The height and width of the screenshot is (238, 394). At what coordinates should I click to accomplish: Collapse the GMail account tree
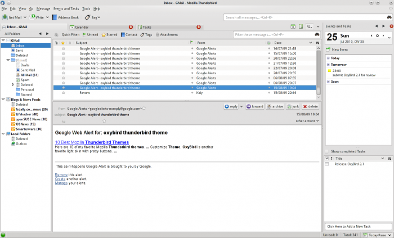click(x=3, y=41)
